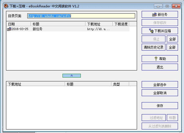Viewport: 184px width, 133px height.
Task: Click 清除历史记录 to clear history
Action: click(x=153, y=47)
